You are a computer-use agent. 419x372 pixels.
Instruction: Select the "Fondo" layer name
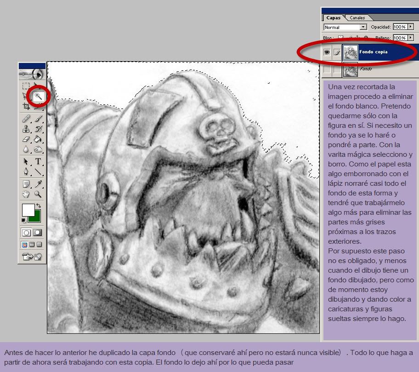pyautogui.click(x=366, y=69)
